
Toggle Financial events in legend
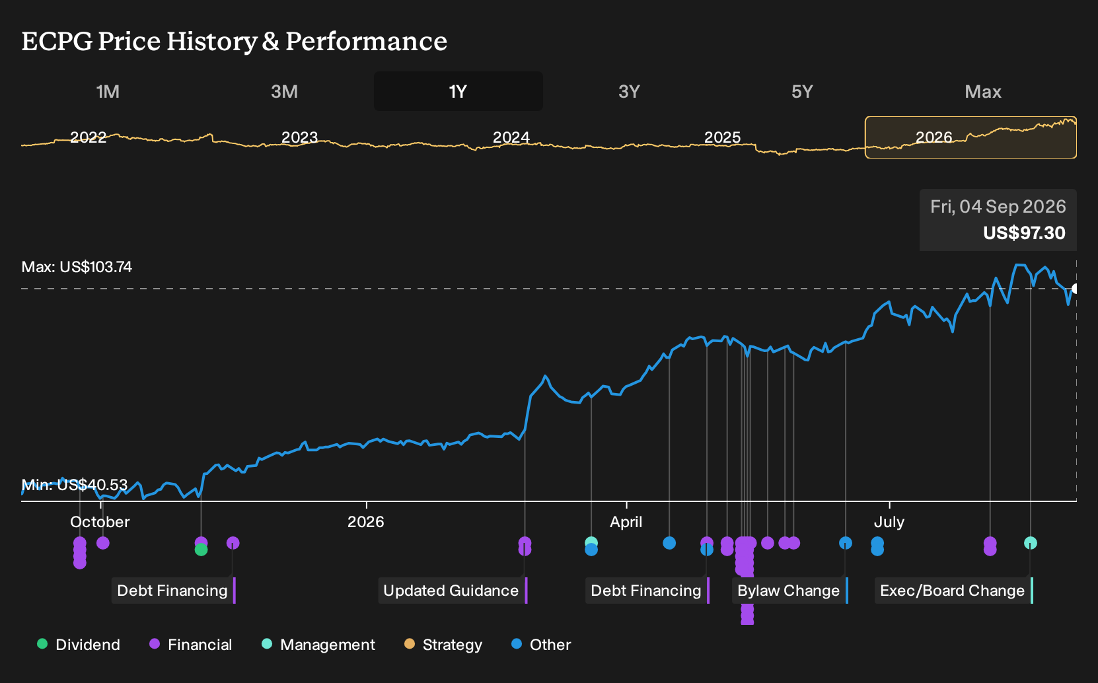190,645
